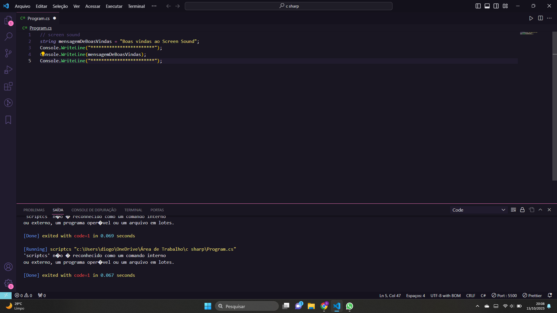Open the Git Graph sidebar icon

[x=8, y=103]
